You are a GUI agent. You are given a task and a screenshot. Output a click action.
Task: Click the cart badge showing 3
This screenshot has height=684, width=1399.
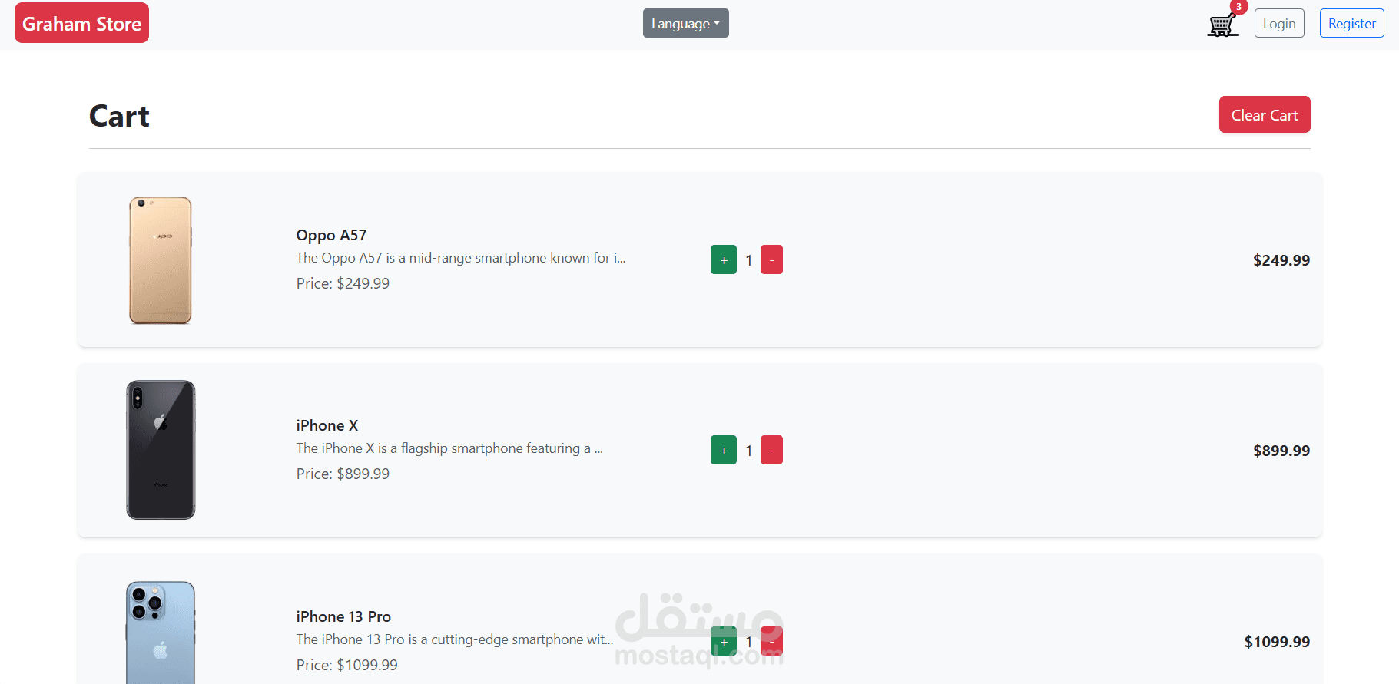point(1238,7)
